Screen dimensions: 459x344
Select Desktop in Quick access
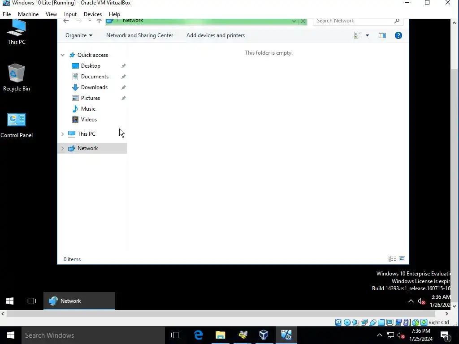91,66
